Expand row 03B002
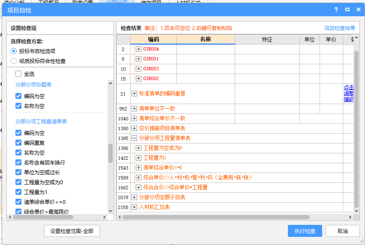The image size is (365, 245). (x=138, y=79)
